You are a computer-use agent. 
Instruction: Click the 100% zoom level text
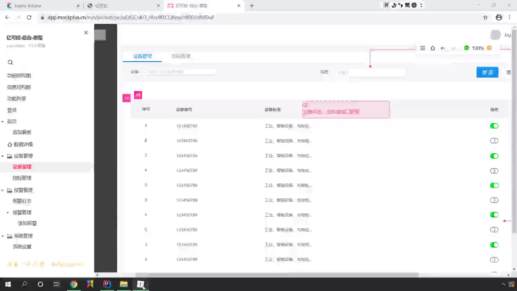pyautogui.click(x=478, y=48)
